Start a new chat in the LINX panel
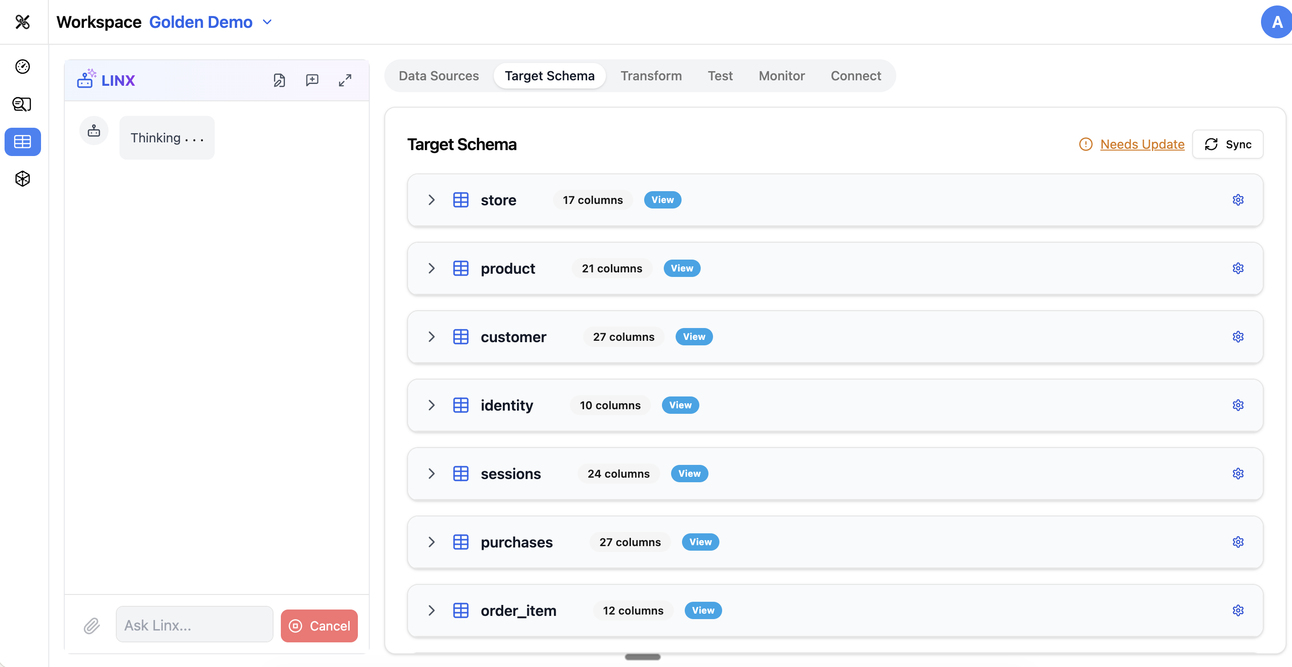This screenshot has width=1292, height=667. coord(312,80)
